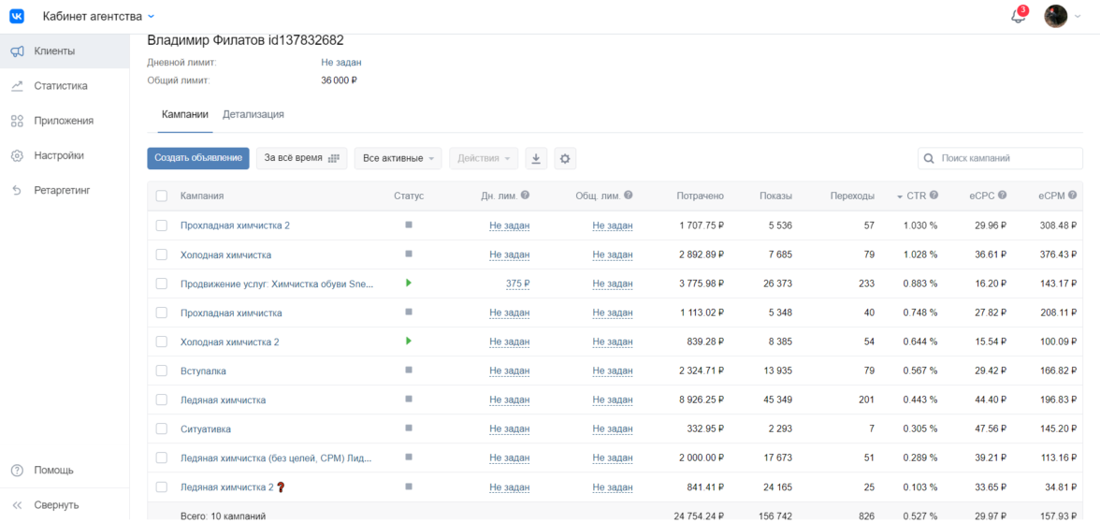Click help icon beside Дн. лим. header
Screen dimensions: 1100x523
tap(525, 196)
